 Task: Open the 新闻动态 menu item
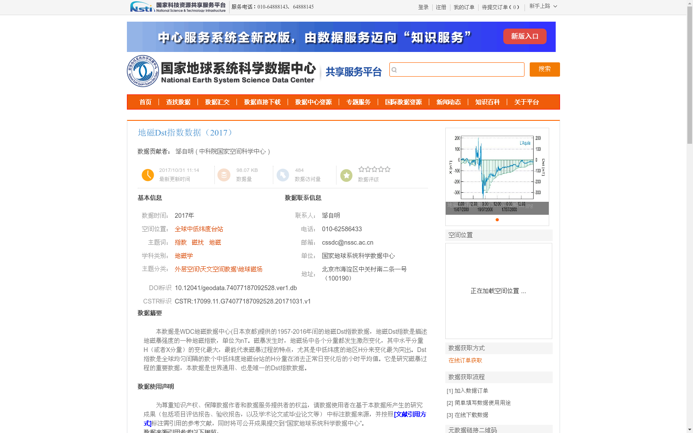coord(449,102)
